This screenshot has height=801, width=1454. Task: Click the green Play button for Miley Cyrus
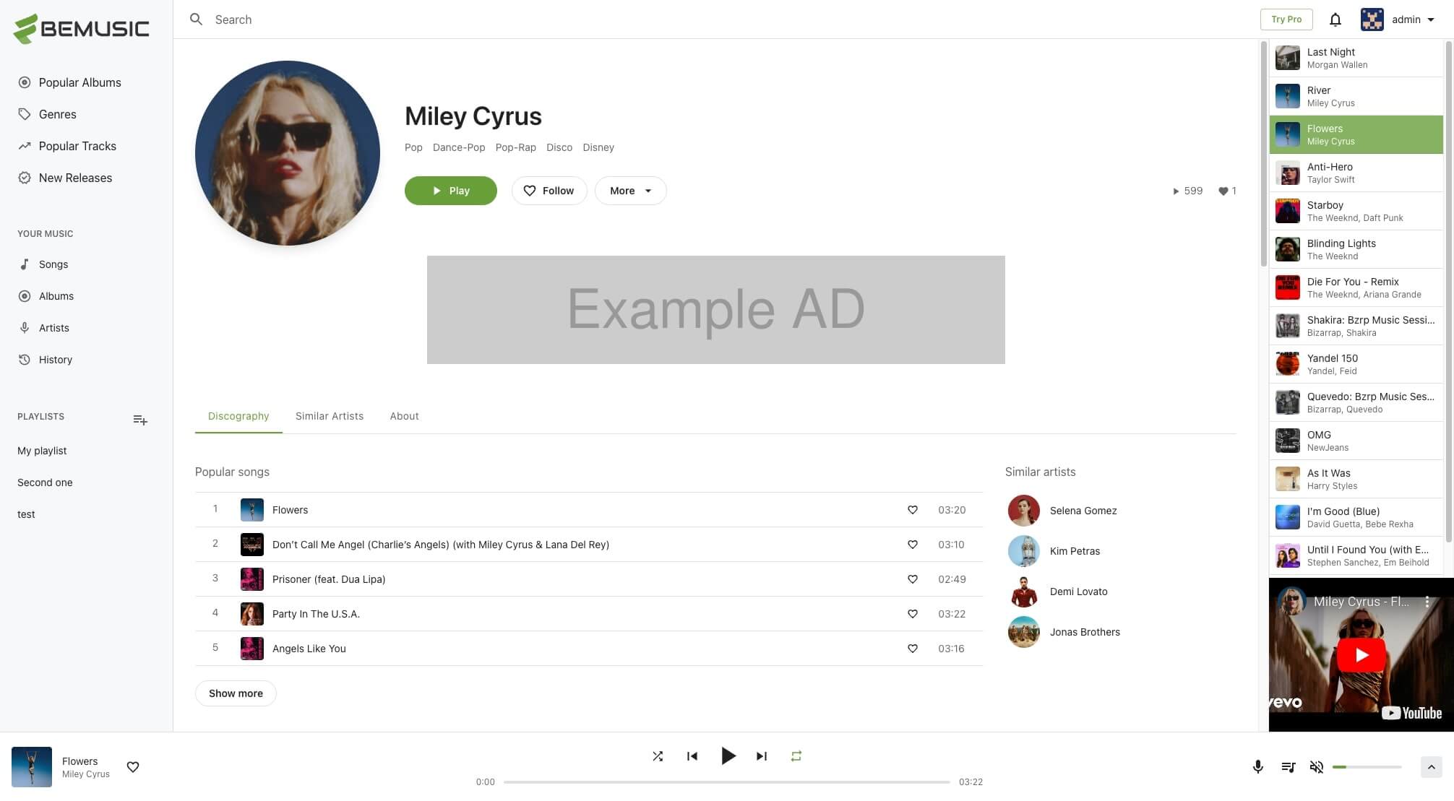(x=451, y=191)
